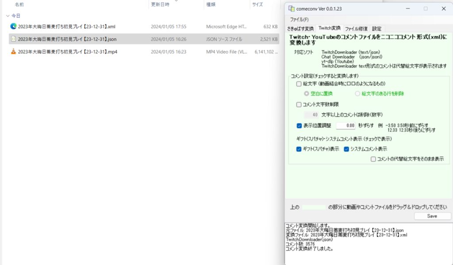Sort by 更新日時 column header
This screenshot has width=453, height=265.
[x=160, y=4]
